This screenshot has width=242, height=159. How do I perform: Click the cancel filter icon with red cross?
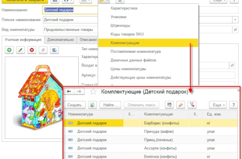coord(192,105)
